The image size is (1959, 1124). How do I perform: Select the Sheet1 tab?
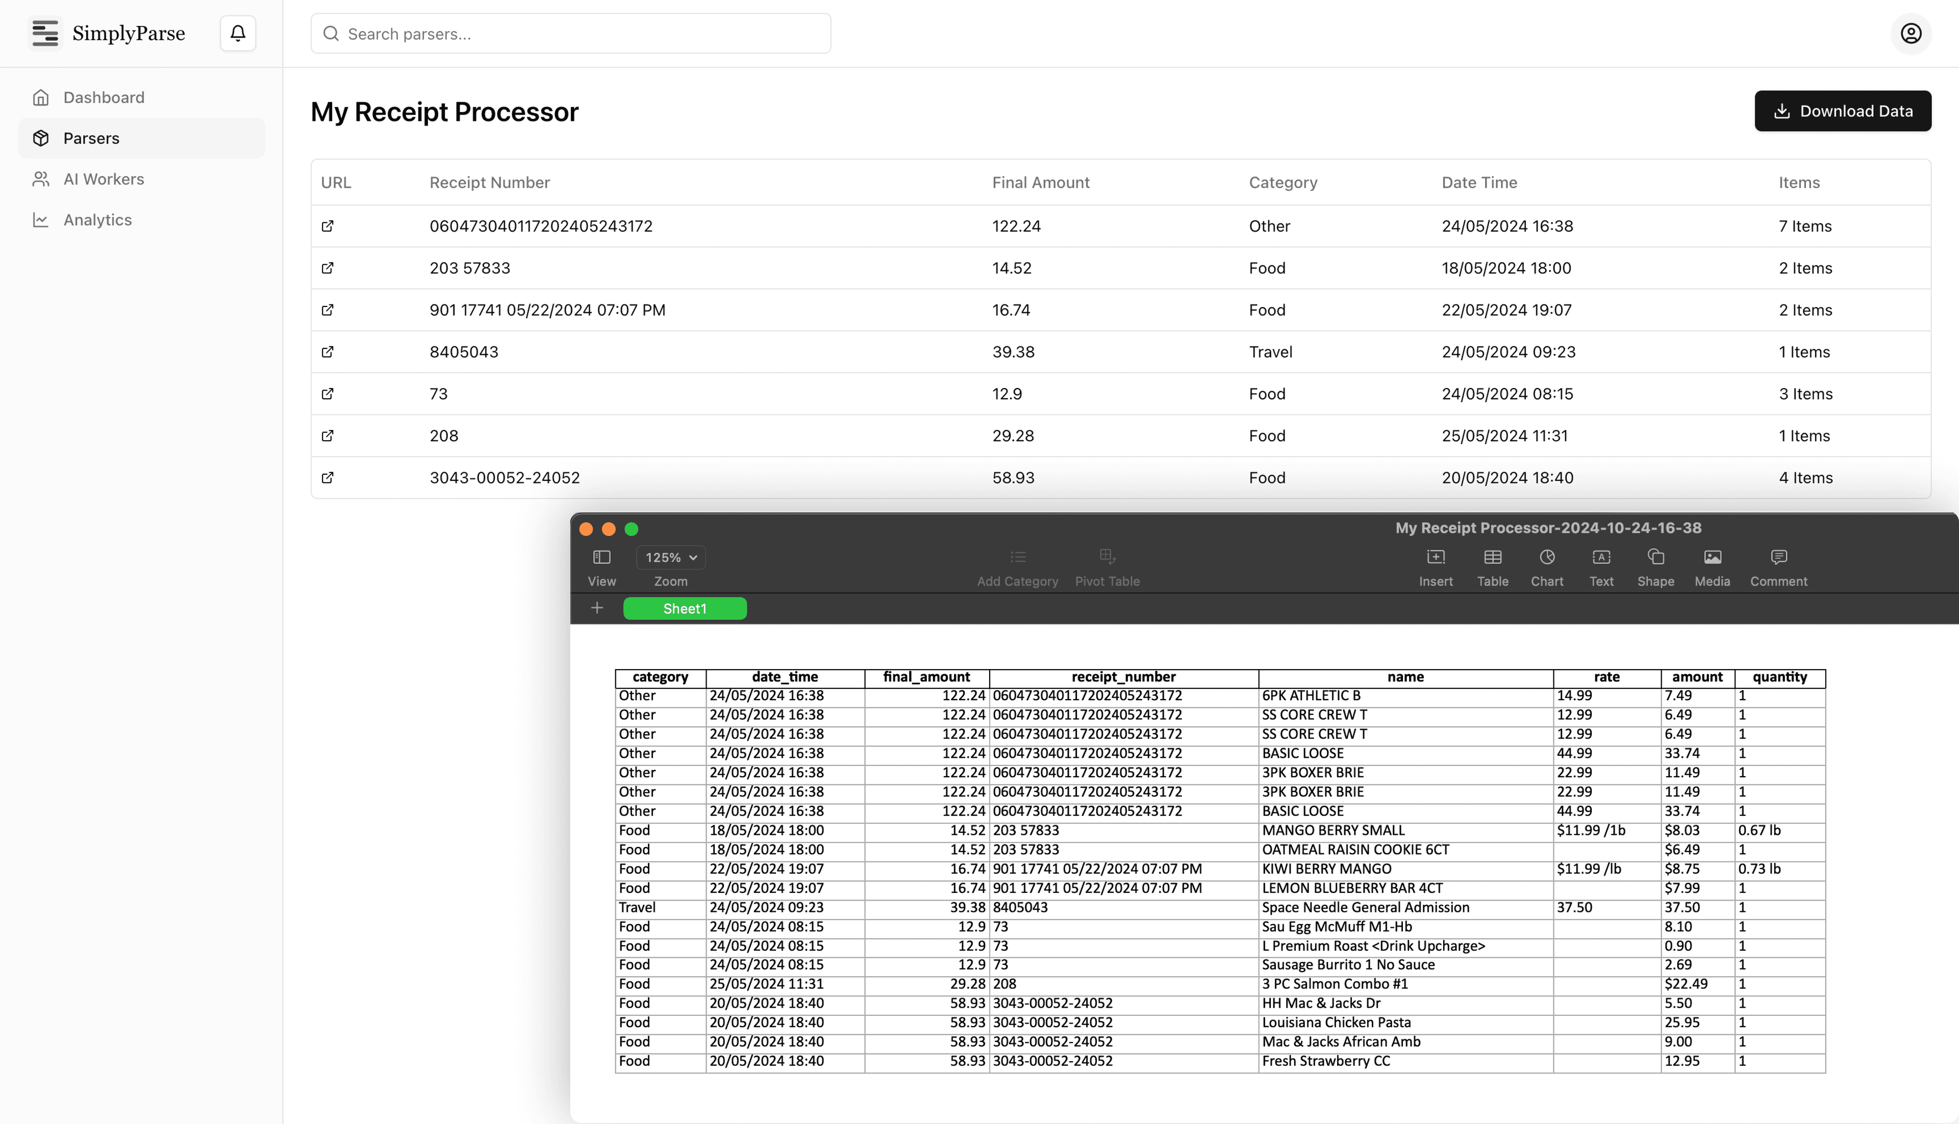click(684, 608)
